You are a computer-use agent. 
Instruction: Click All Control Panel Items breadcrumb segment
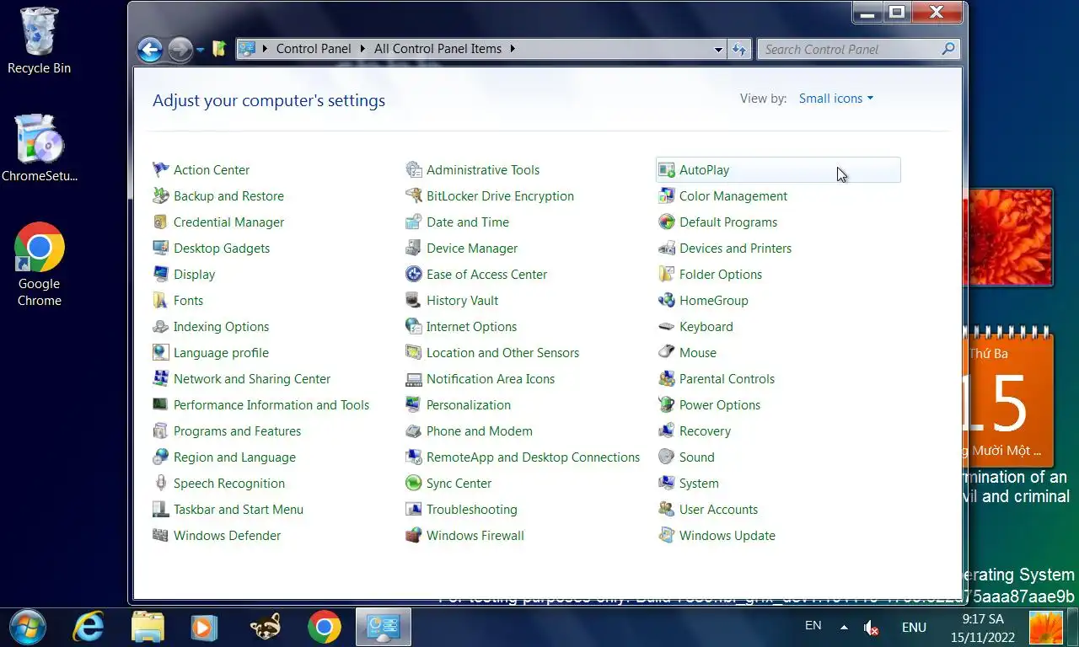[x=438, y=49]
